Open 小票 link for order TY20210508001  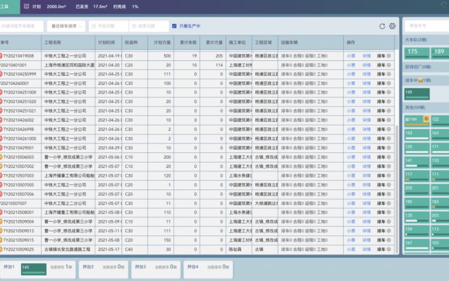[x=351, y=212]
